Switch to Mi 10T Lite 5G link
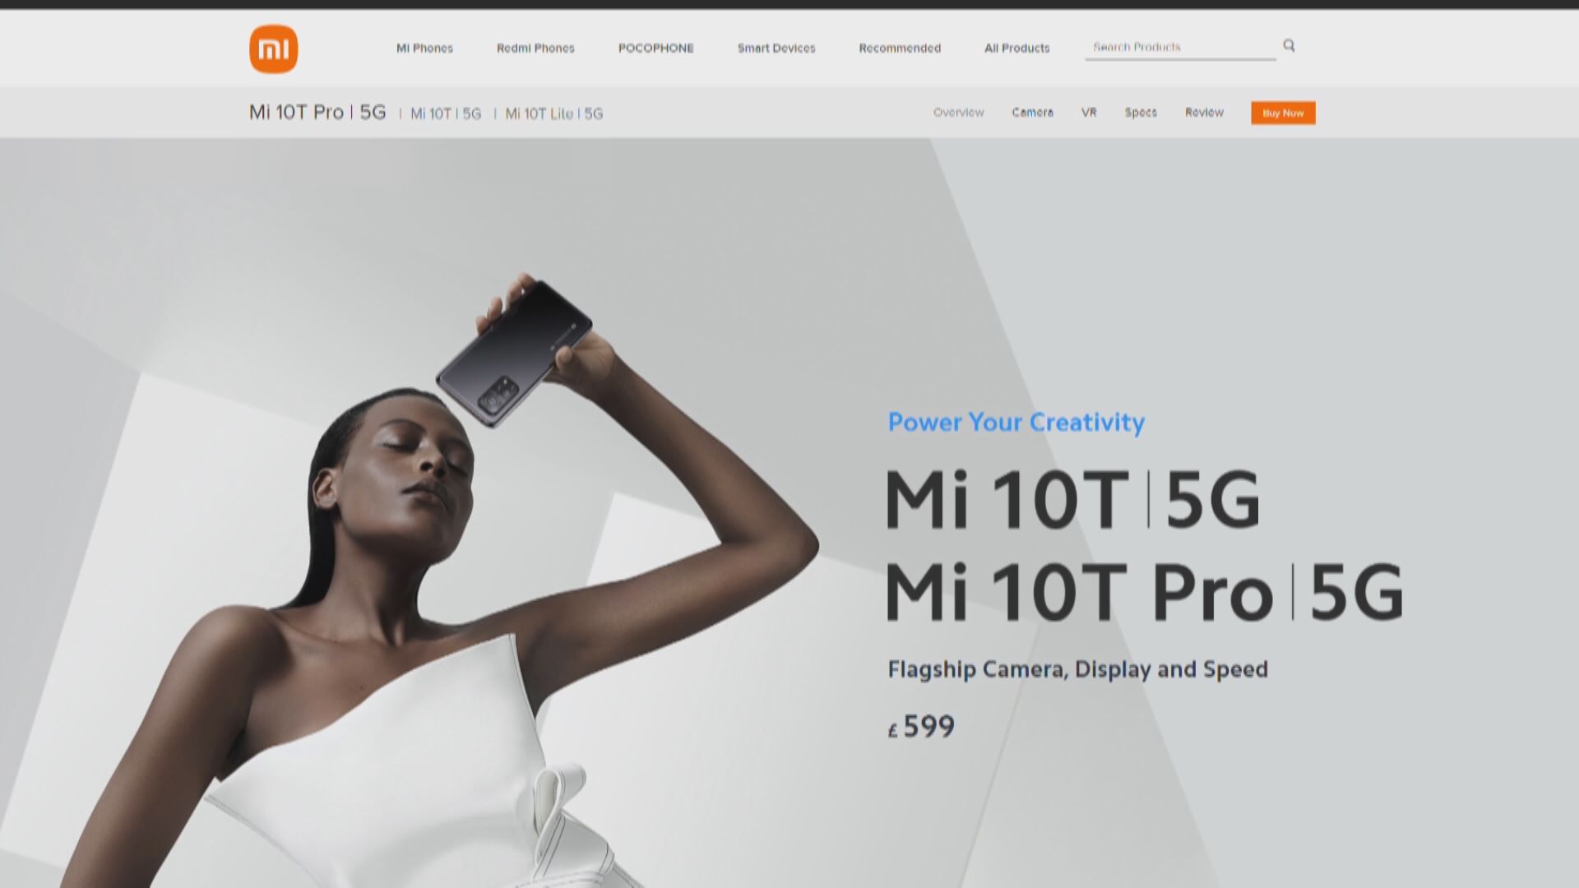This screenshot has width=1579, height=888. click(x=553, y=113)
